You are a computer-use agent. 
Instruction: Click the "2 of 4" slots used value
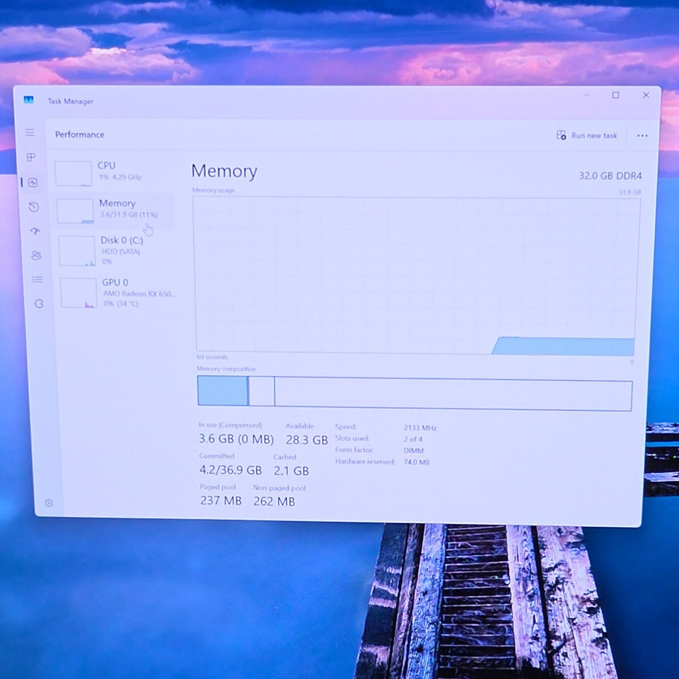click(413, 439)
